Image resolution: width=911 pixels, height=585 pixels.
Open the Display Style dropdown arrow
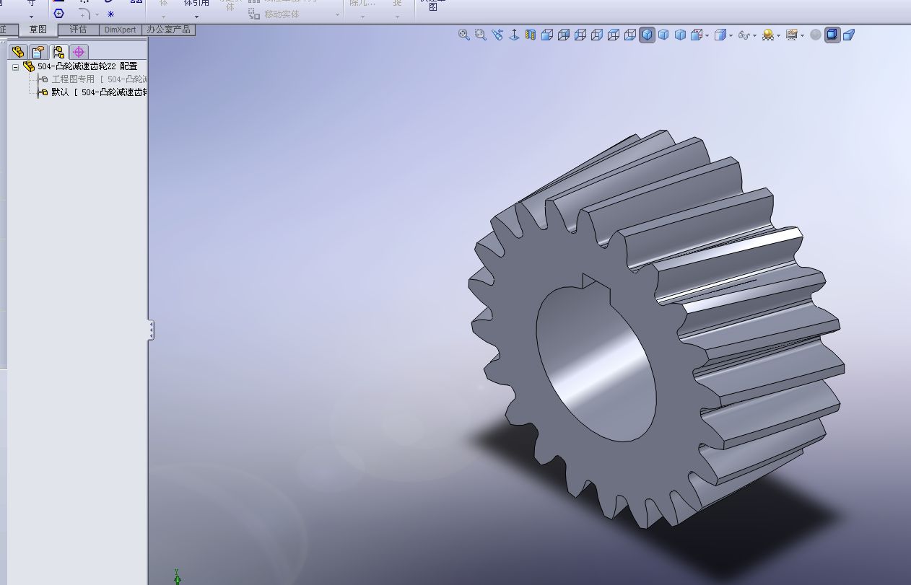[x=731, y=35]
